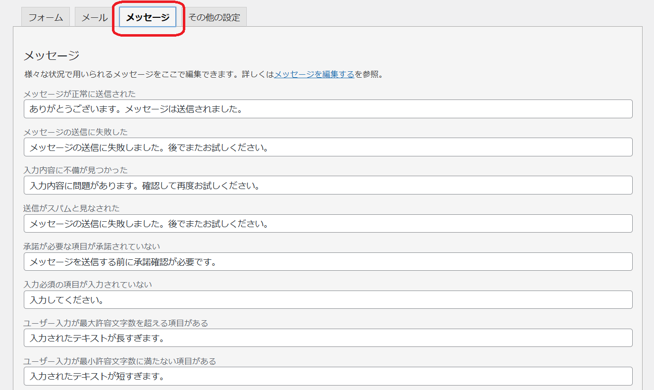Click the テキストが短すぎます field
Screen dimensions: 654x390
coord(328,376)
